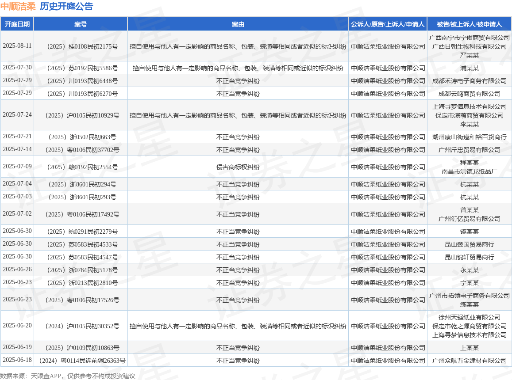The height and width of the screenshot is (380, 512).
Task: Click defendant 广州斤忠贸易有限公司
Action: [469, 150]
